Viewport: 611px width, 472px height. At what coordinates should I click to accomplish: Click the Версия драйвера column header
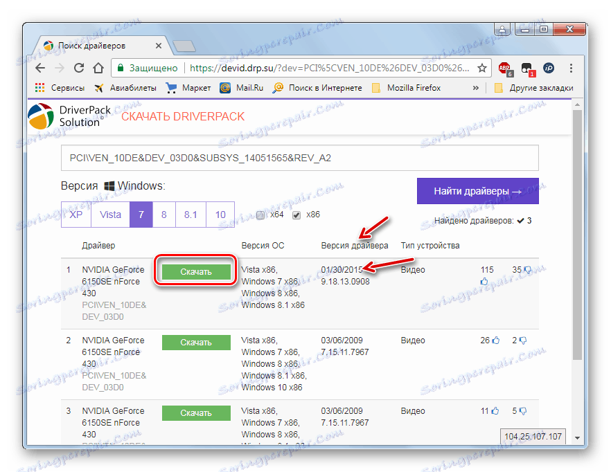[355, 246]
